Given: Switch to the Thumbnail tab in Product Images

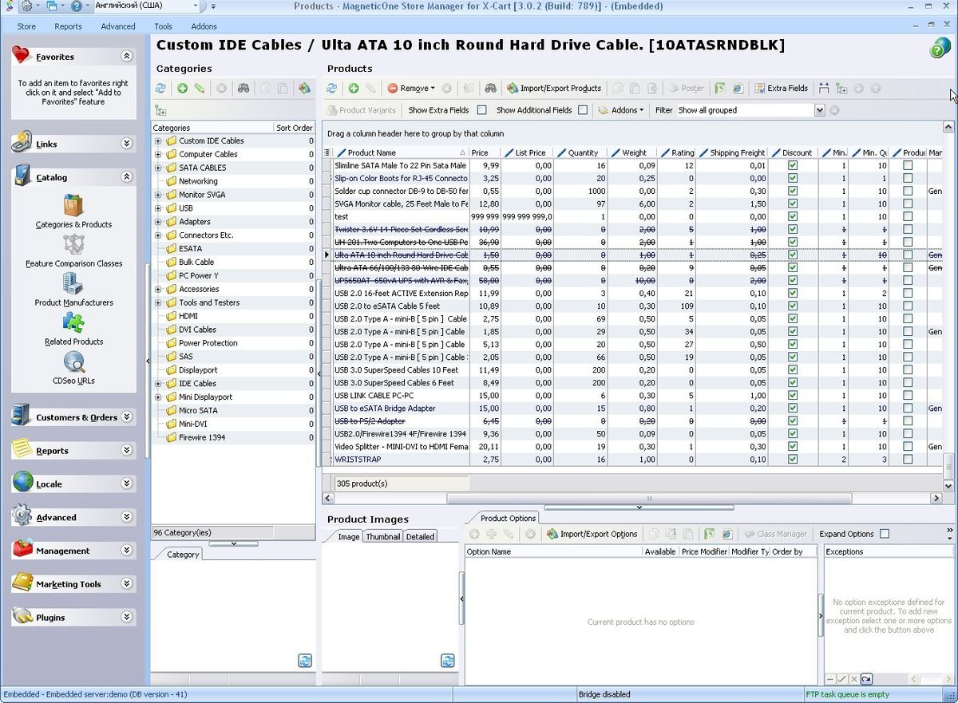Looking at the screenshot, I should 382,536.
